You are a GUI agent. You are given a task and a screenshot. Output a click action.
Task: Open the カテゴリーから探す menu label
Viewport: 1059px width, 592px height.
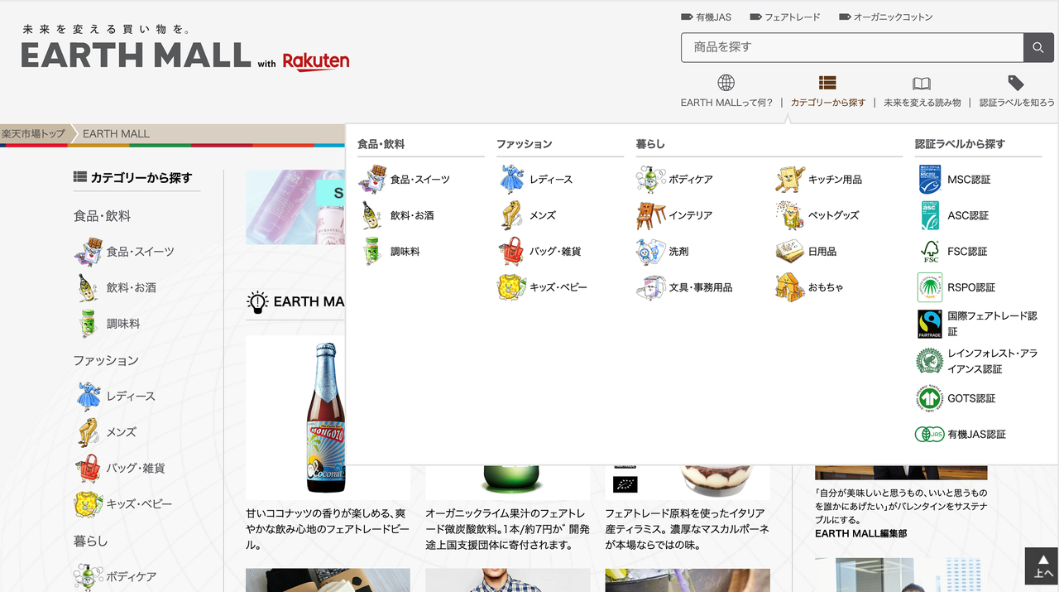(x=828, y=103)
